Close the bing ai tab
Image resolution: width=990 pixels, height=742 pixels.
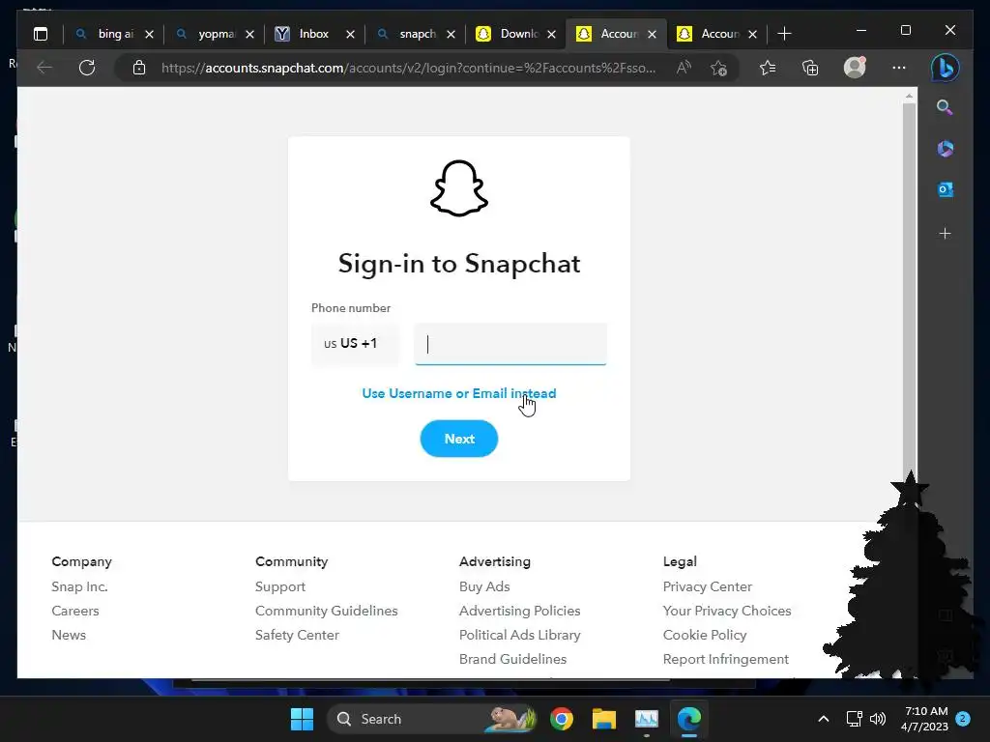150,34
